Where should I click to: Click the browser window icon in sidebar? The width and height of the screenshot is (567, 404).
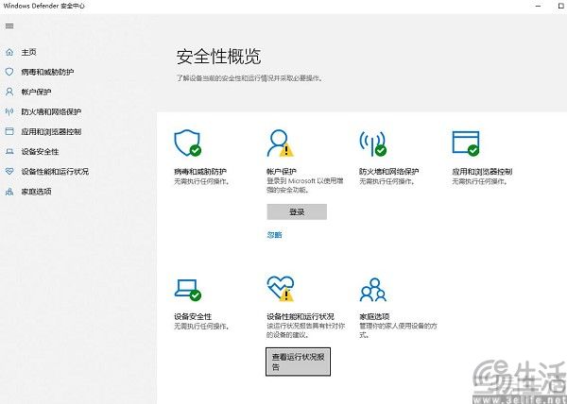tap(9, 131)
